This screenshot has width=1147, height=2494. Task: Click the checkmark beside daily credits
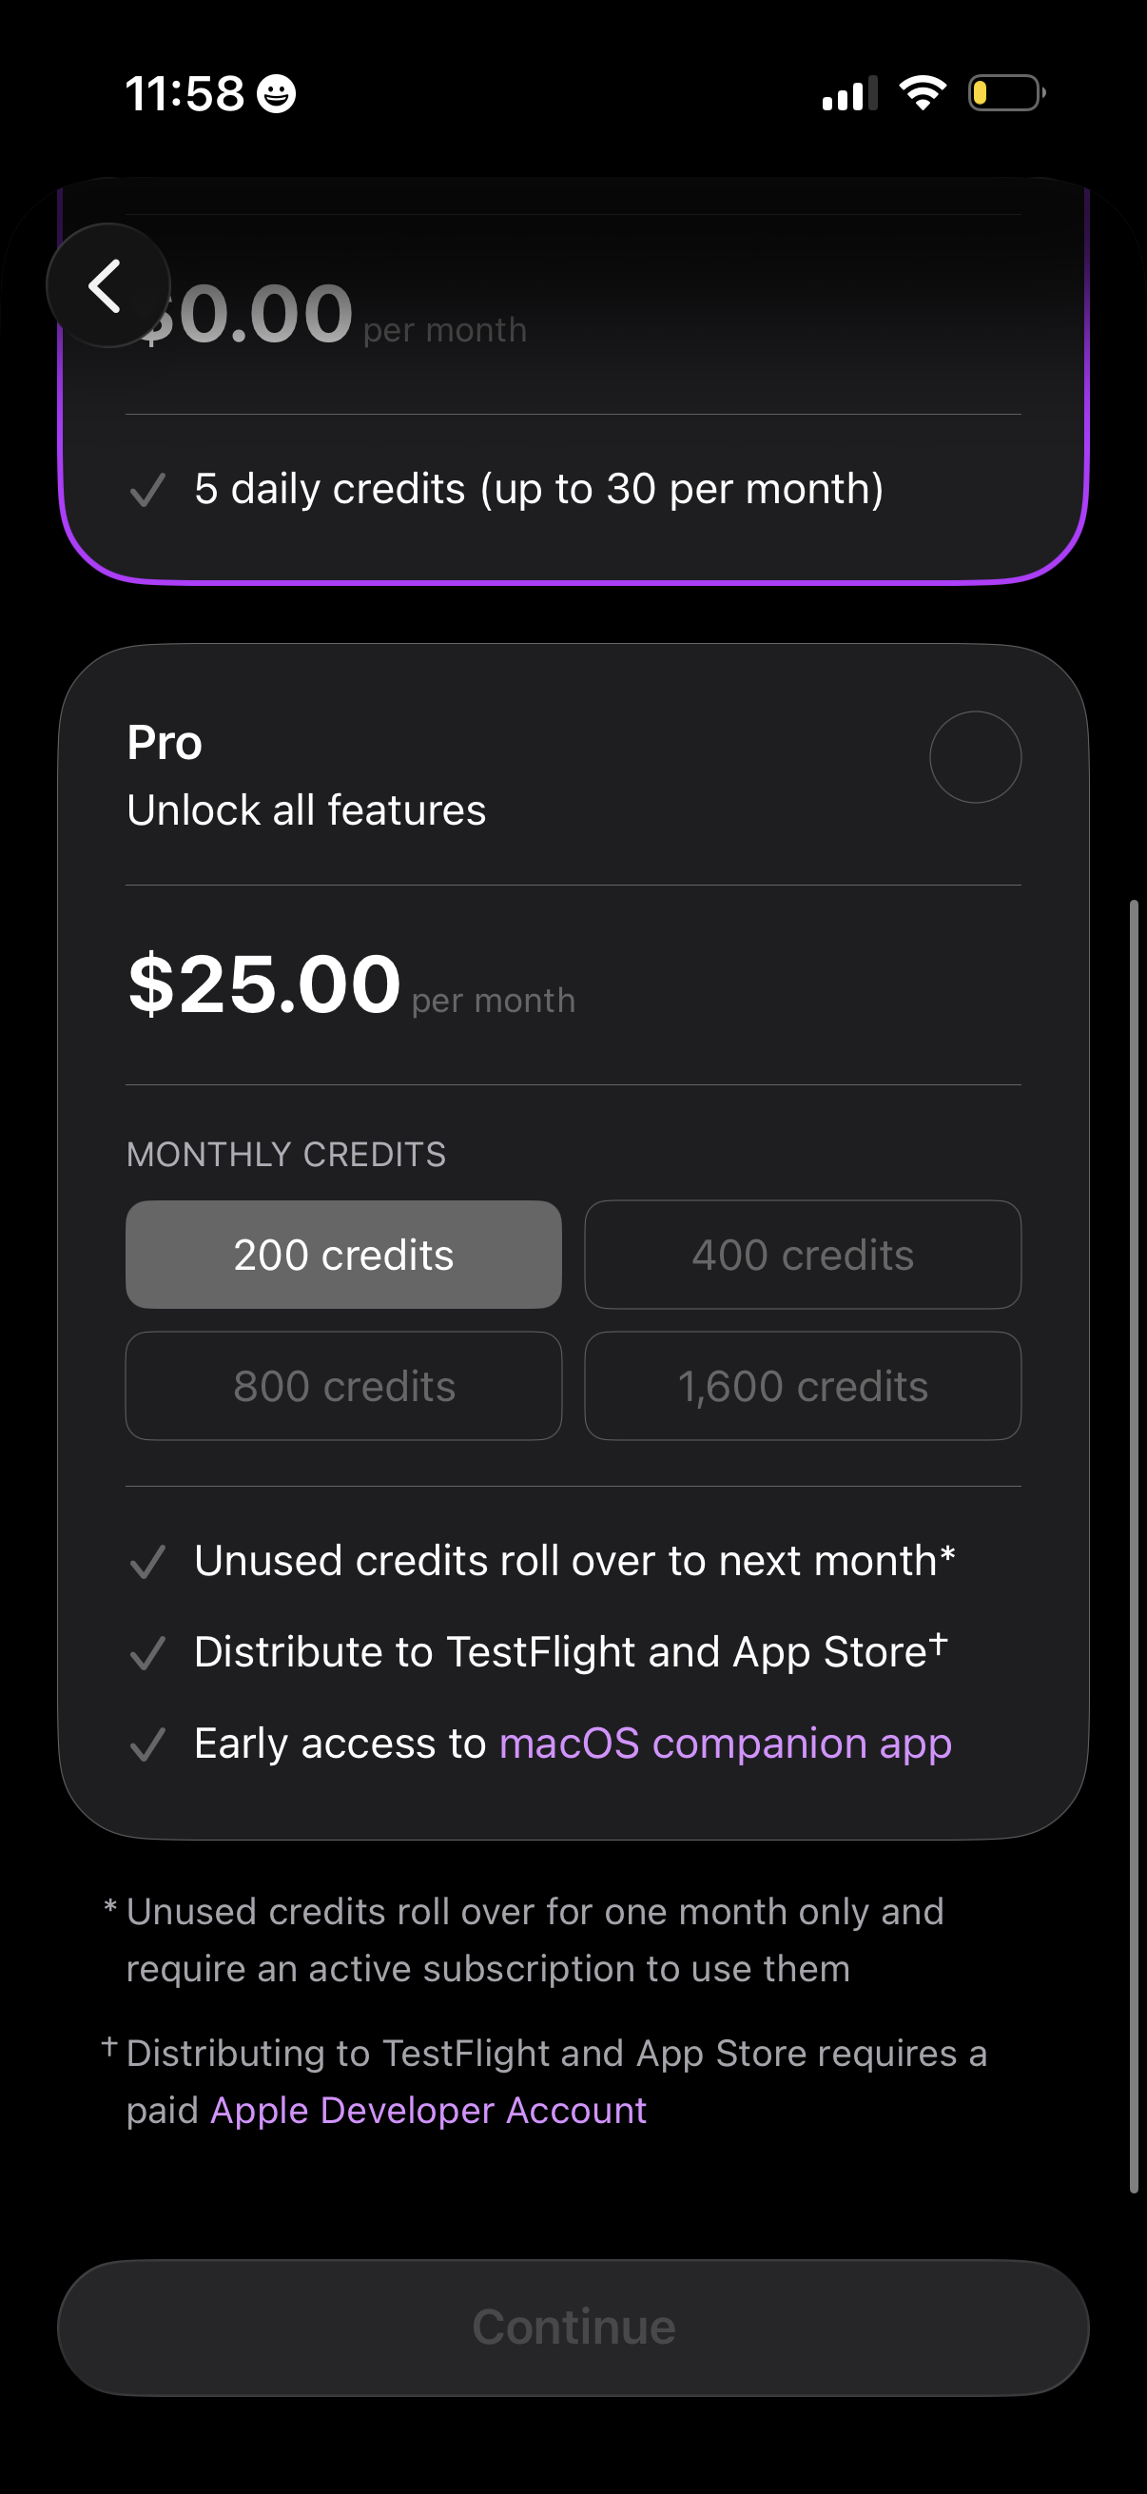[x=147, y=490]
